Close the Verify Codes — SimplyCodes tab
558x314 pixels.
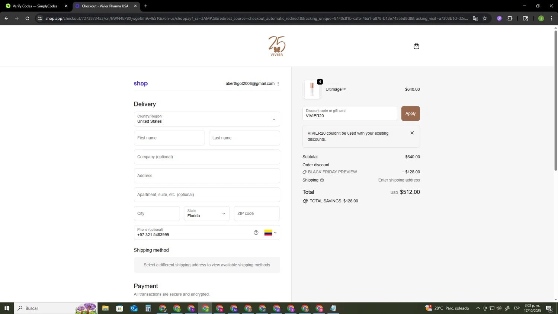[66, 6]
